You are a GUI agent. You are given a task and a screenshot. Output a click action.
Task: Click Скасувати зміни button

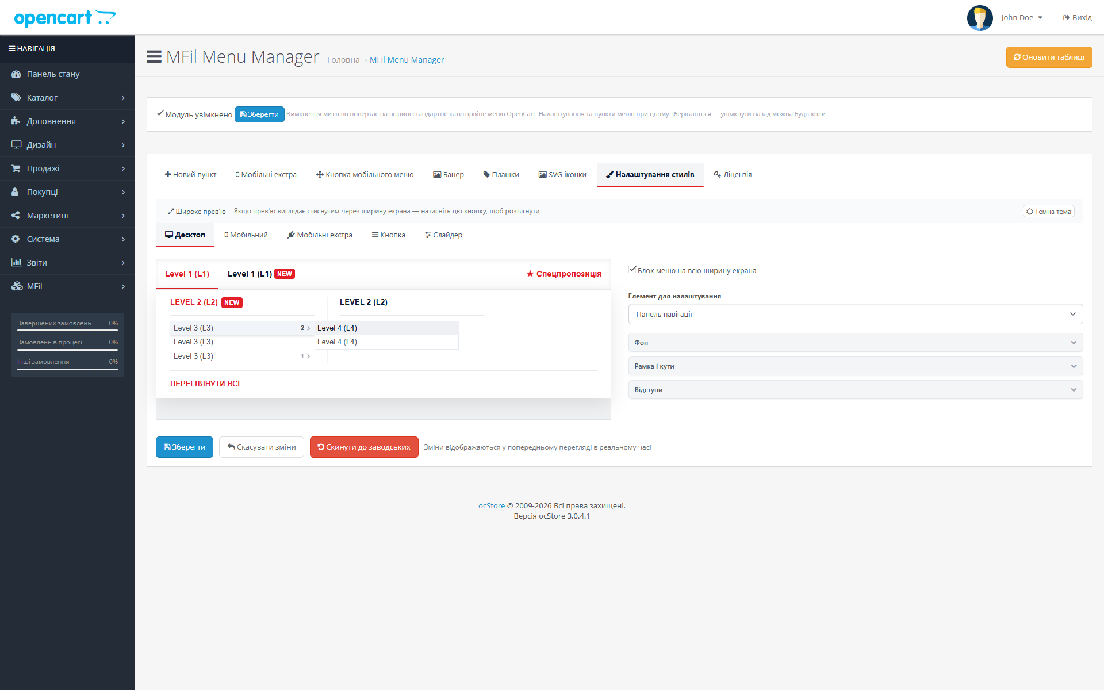point(262,447)
